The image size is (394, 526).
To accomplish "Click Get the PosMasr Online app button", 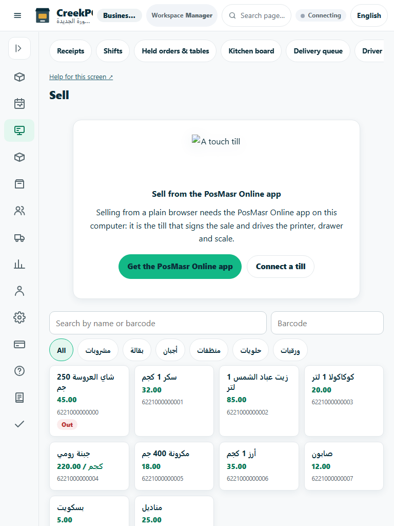I will point(180,267).
